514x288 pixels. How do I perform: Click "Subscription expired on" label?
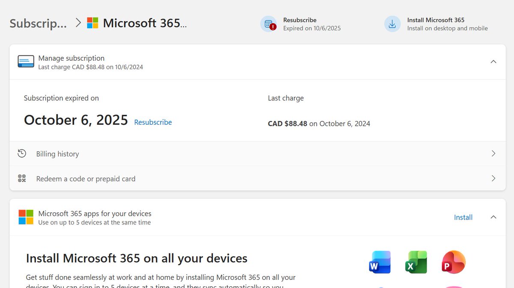point(61,98)
